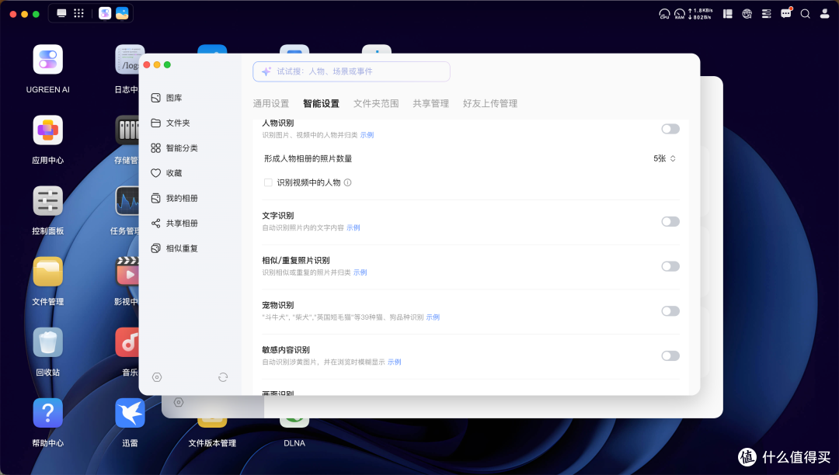
Task: Open 示例 link for 敏感内容识别
Action: (x=395, y=362)
